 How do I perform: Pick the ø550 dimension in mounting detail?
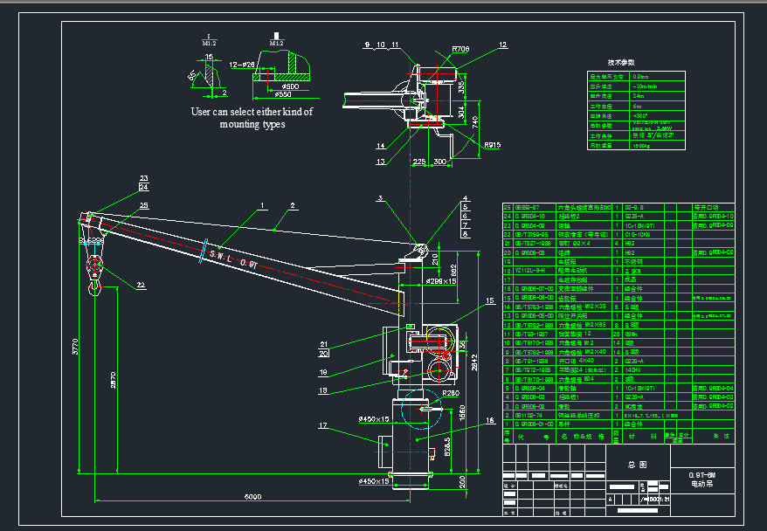[282, 94]
